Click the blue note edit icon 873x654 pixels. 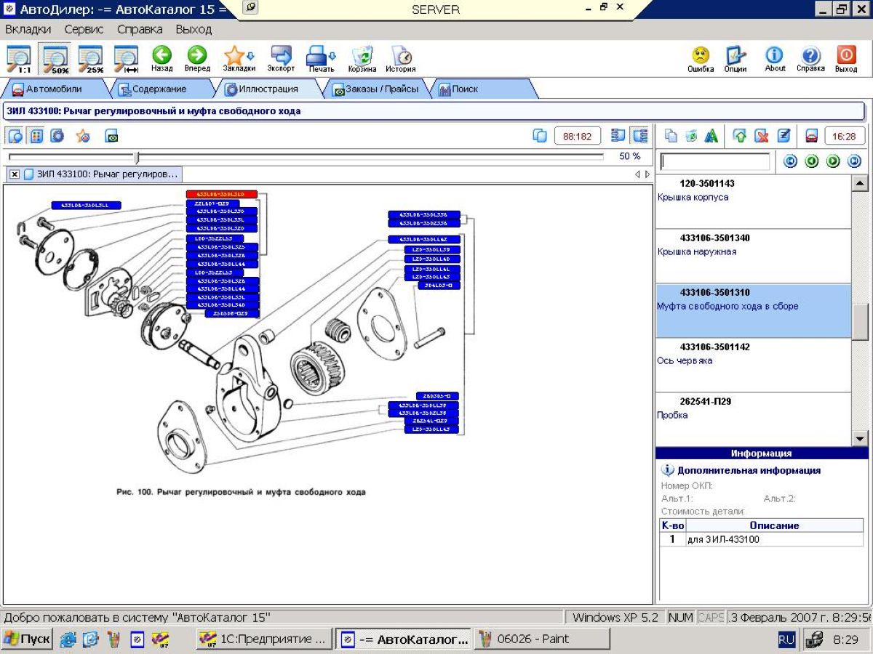click(783, 136)
